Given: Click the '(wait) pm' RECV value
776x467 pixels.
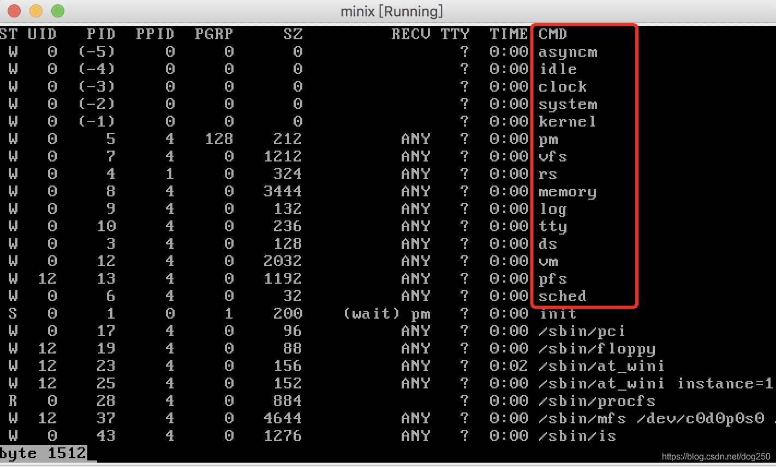Looking at the screenshot, I should [x=386, y=314].
